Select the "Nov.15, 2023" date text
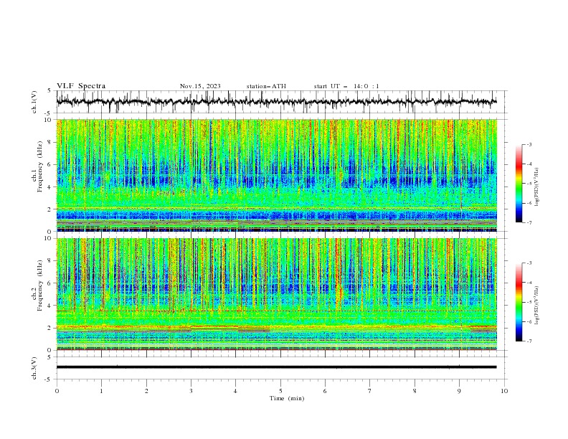Viewport: 568px width, 439px height. (x=200, y=86)
